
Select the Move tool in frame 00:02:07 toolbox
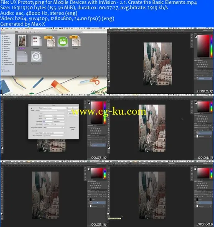tap(109, 35)
